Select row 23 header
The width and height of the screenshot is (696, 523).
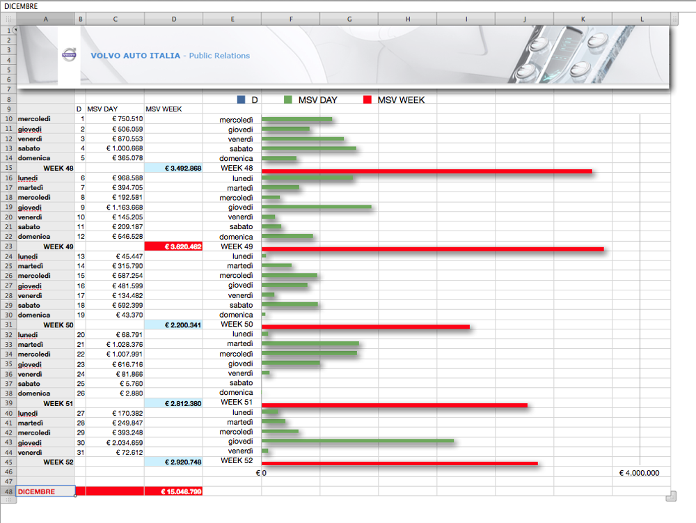[x=8, y=247]
